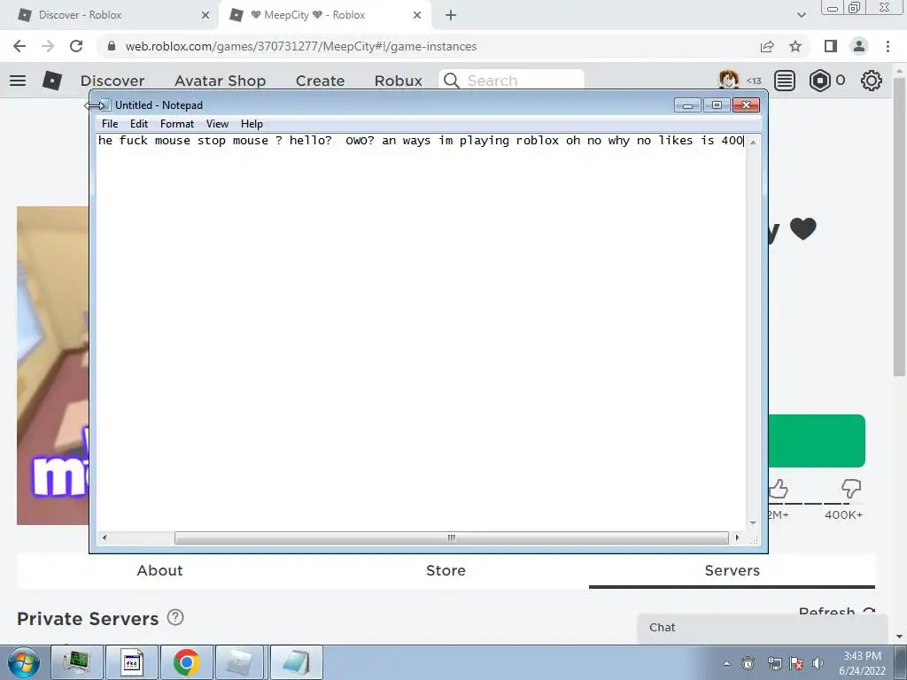This screenshot has width=907, height=680.
Task: Click the green Play button
Action: click(817, 441)
